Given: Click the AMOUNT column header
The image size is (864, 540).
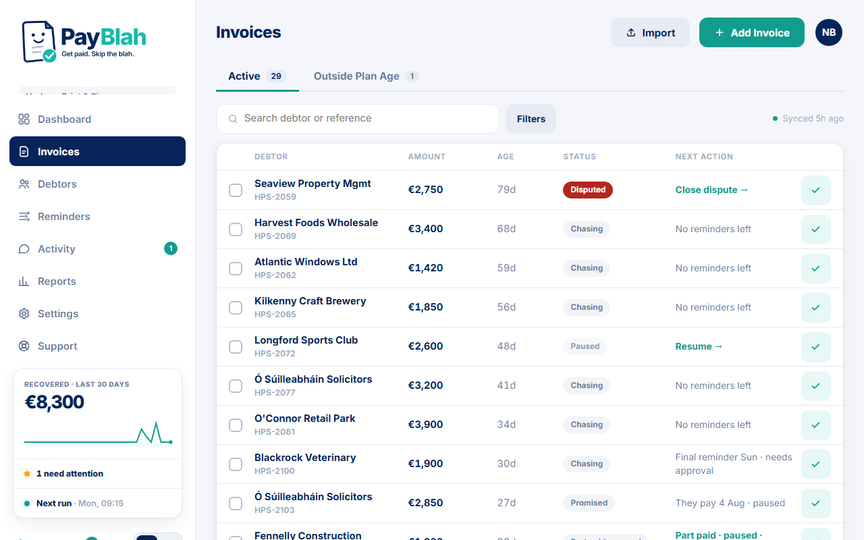Looking at the screenshot, I should pos(427,157).
